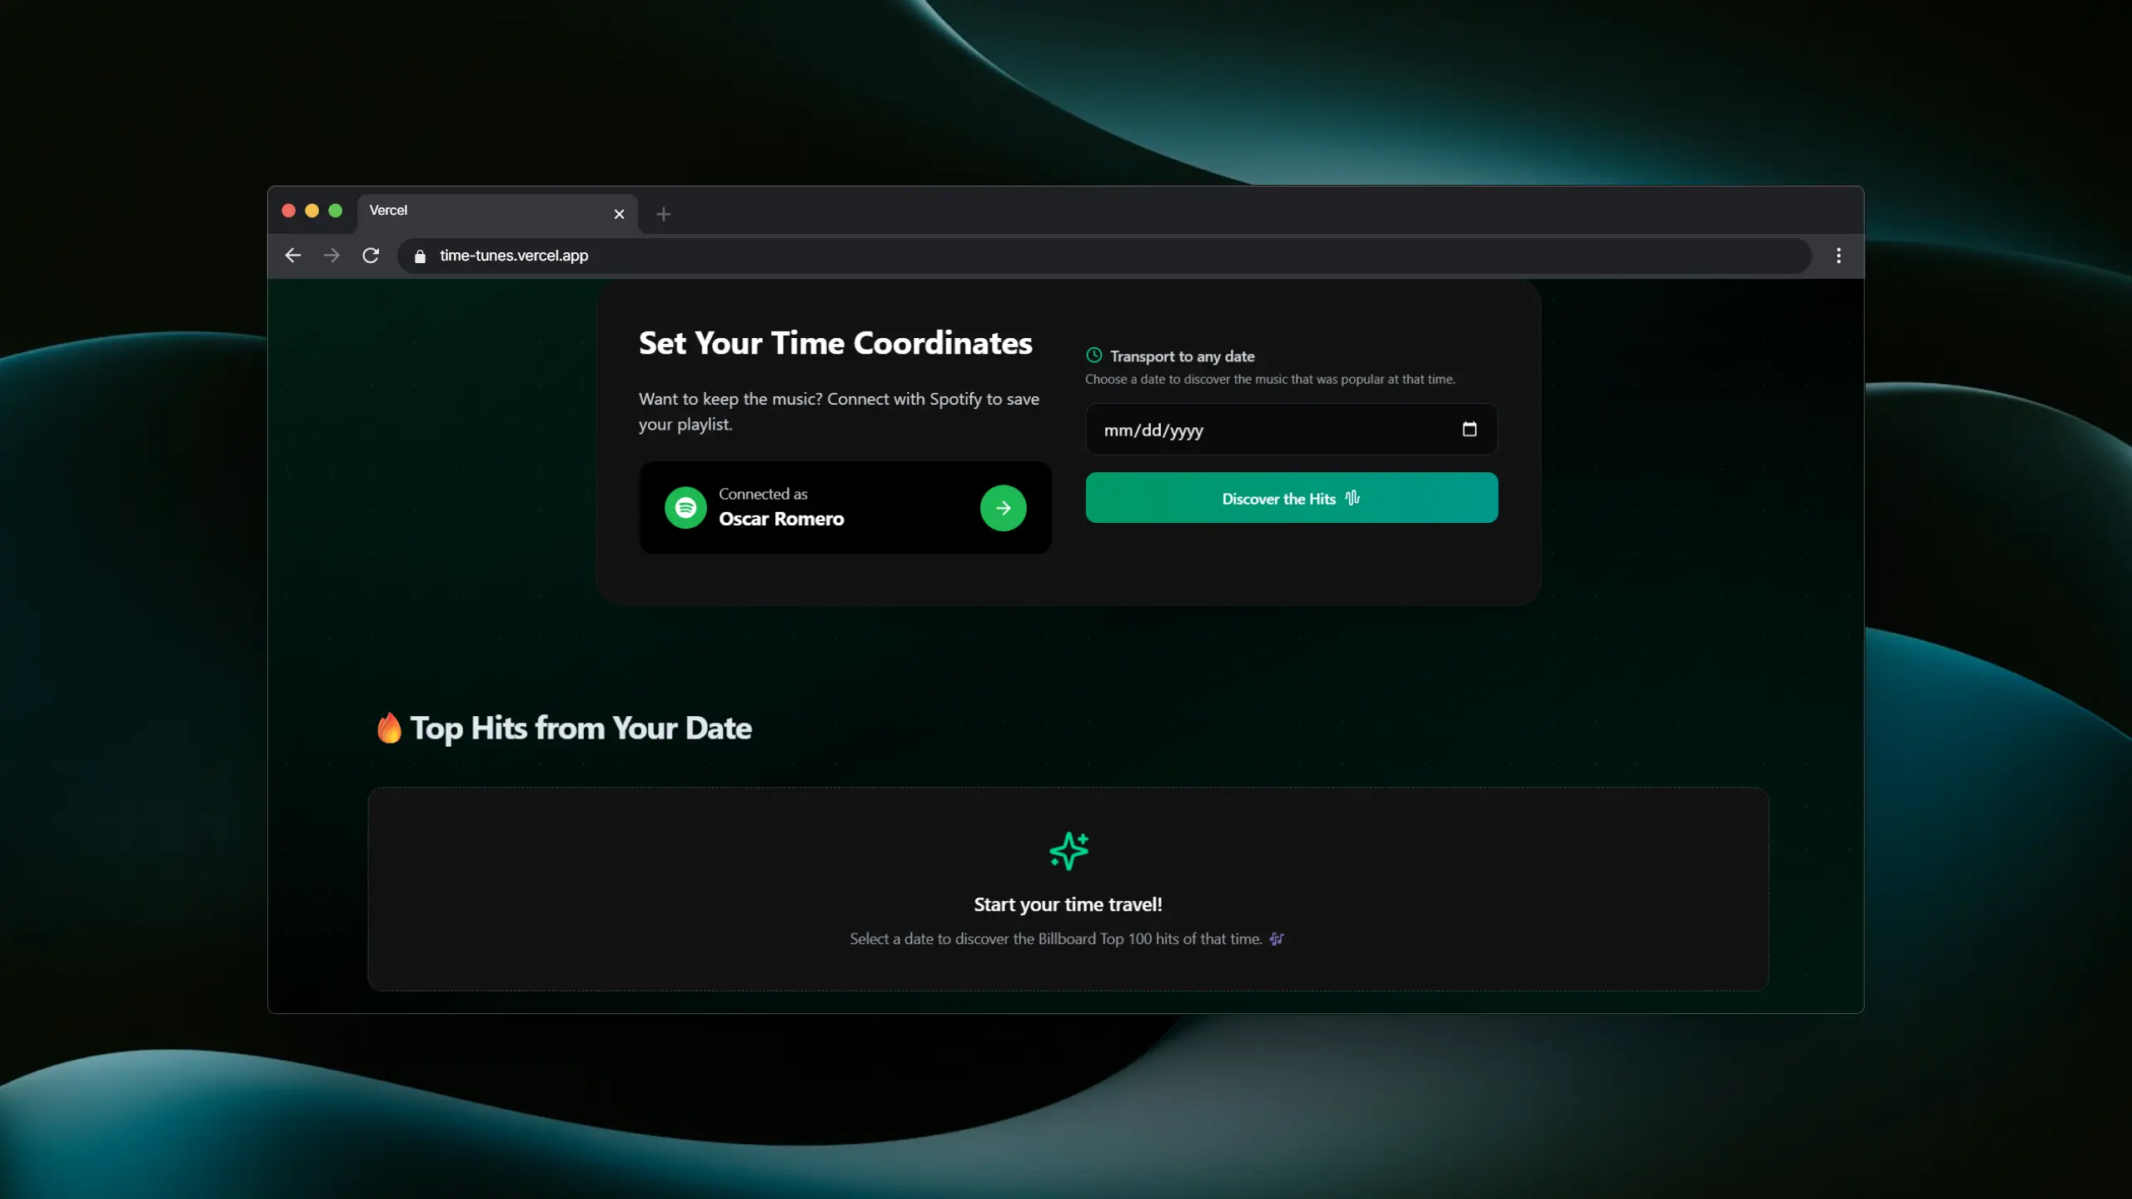Click the flame icon by Top Hits heading
2132x1199 pixels.
point(388,728)
